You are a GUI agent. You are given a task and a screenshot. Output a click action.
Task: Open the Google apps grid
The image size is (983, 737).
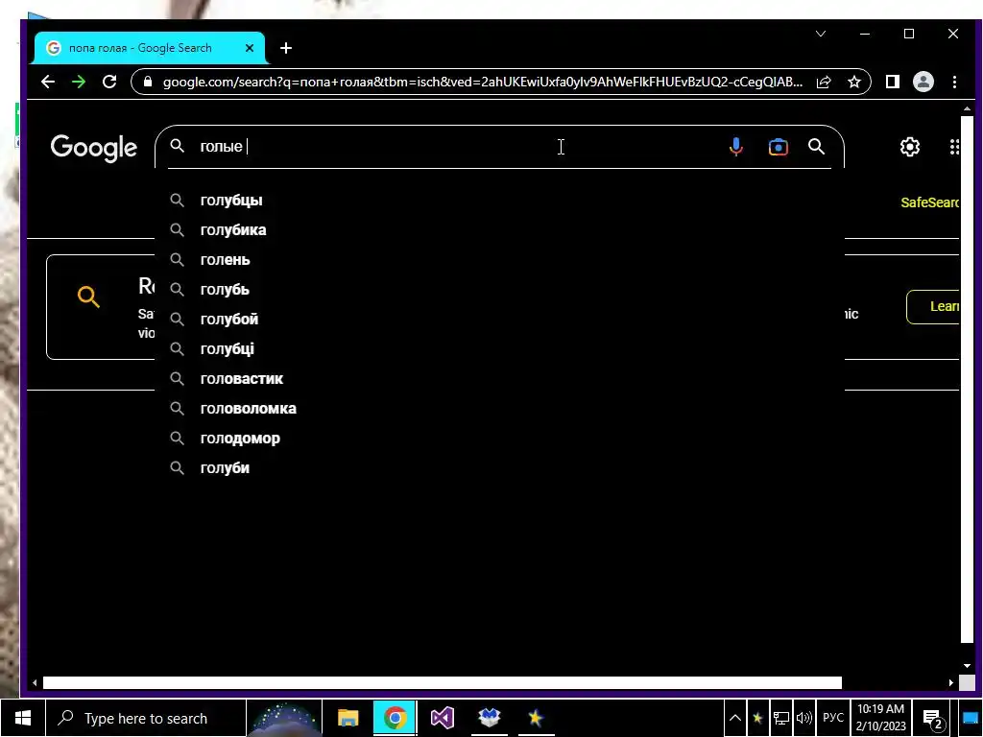[954, 147]
